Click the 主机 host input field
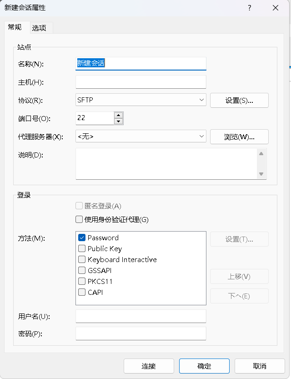The image size is (291, 379). tap(141, 82)
